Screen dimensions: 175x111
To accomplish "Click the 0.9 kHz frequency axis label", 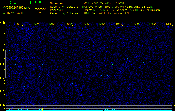I will pyautogui.click(x=3, y=64).
